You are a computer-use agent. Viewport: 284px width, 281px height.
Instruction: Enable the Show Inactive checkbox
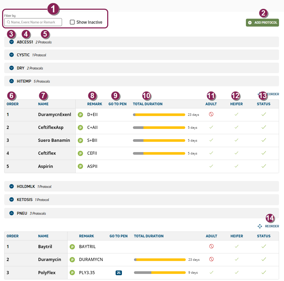(x=72, y=22)
